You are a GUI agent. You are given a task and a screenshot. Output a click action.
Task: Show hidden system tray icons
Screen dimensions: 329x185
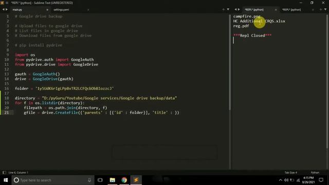(281, 180)
